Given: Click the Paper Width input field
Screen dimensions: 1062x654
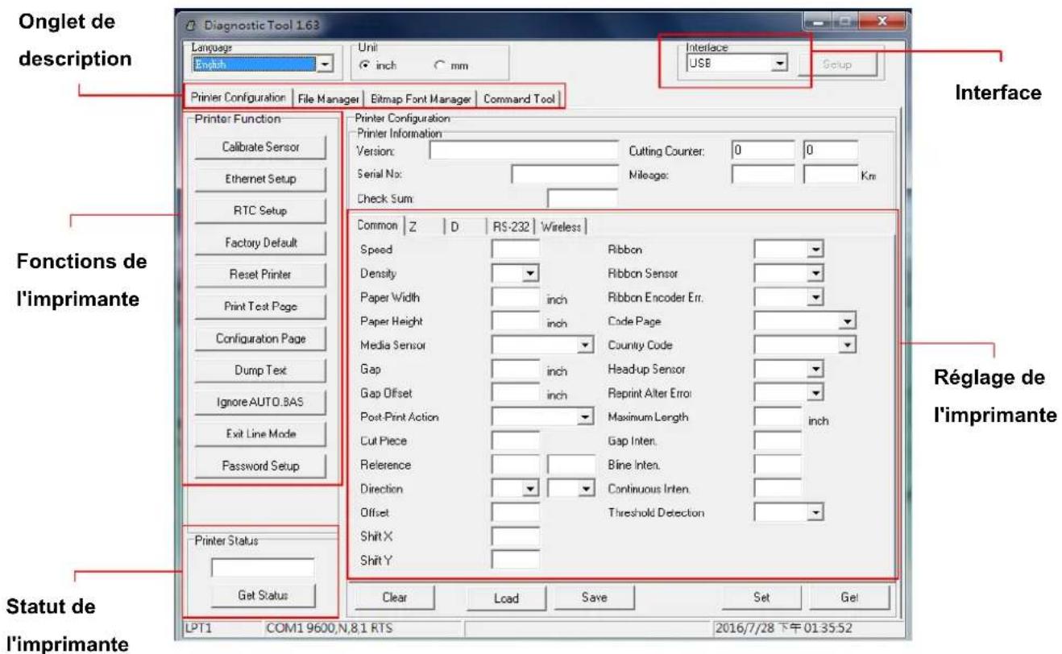Looking at the screenshot, I should click(x=515, y=297).
